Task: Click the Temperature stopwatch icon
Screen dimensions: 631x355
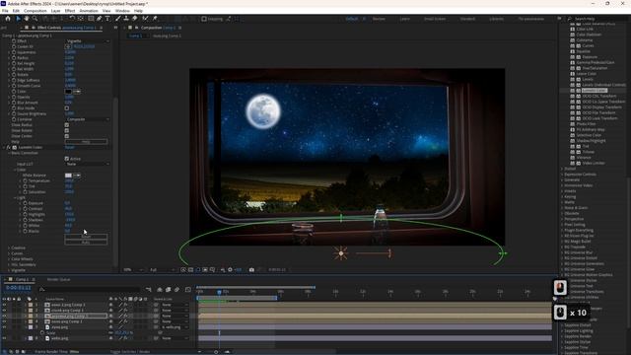Action: 25,181
